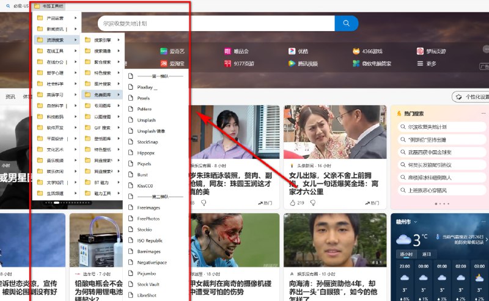Screen dimensions: 489x301
Task: Open the 资讯 news tab
Action: tap(10, 96)
